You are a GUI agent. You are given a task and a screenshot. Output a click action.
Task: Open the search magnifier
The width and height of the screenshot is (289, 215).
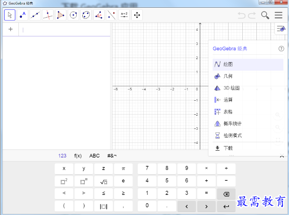(265, 15)
